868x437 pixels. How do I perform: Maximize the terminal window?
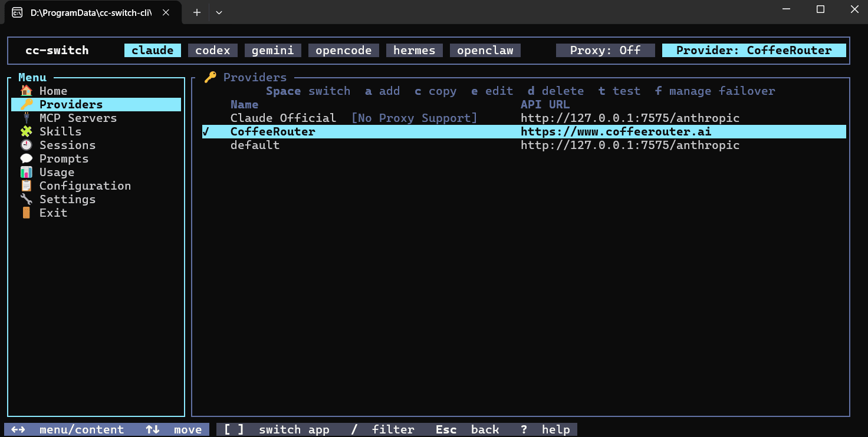coord(820,9)
